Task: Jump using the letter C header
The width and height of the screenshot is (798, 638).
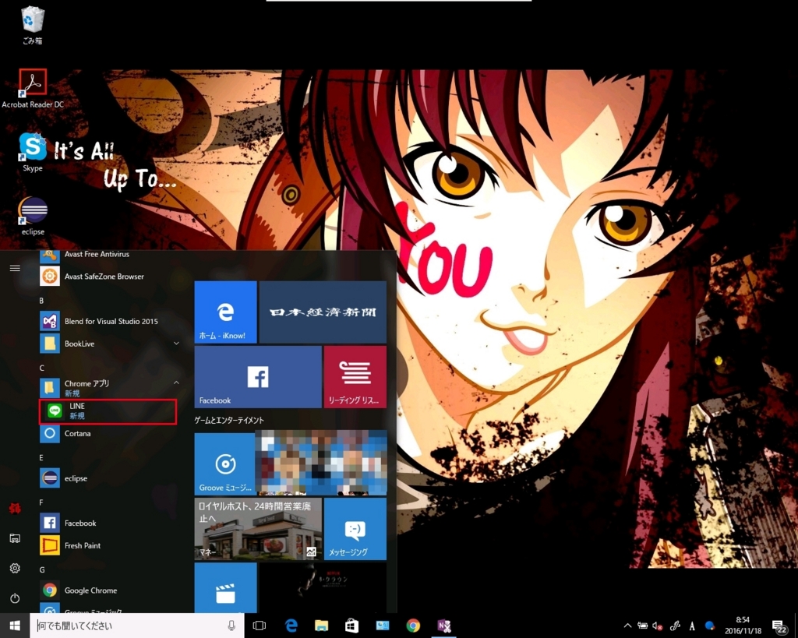Action: tap(42, 368)
